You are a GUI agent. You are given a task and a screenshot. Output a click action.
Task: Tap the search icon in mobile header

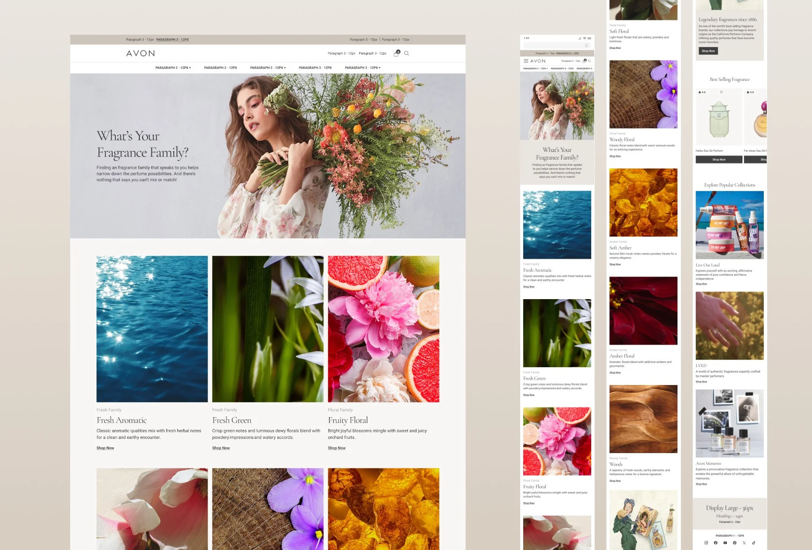pyautogui.click(x=590, y=61)
